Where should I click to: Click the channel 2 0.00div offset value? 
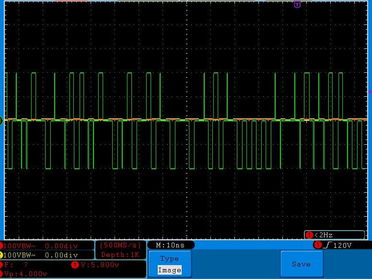click(61, 255)
